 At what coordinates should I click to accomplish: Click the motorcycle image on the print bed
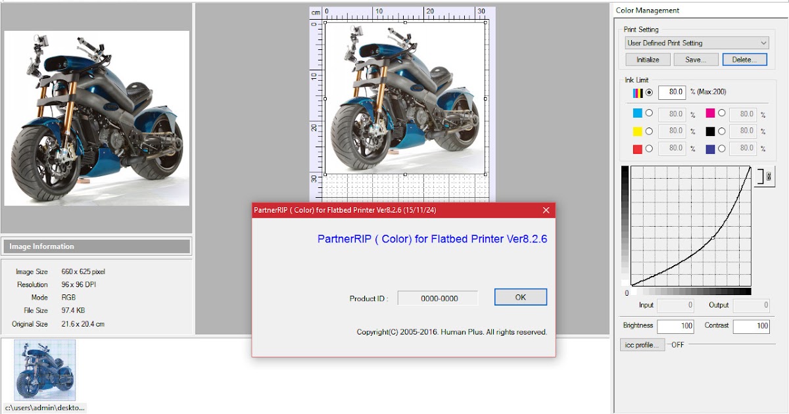[405, 98]
